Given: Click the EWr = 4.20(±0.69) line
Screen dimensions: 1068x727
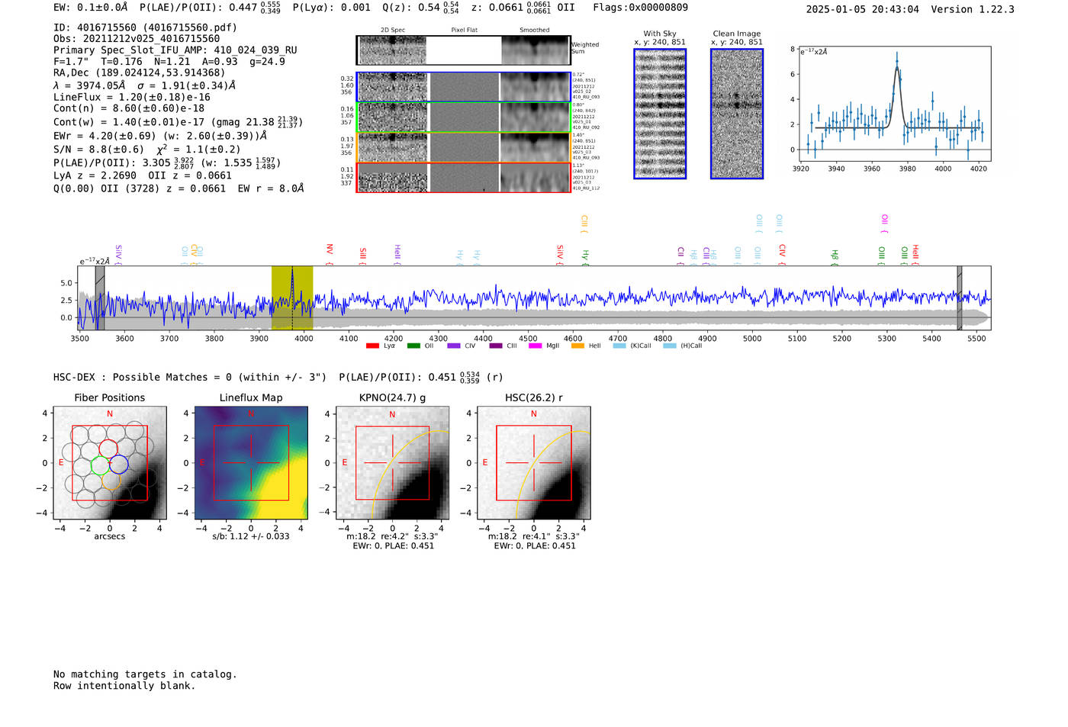Looking at the screenshot, I should click(x=160, y=136).
